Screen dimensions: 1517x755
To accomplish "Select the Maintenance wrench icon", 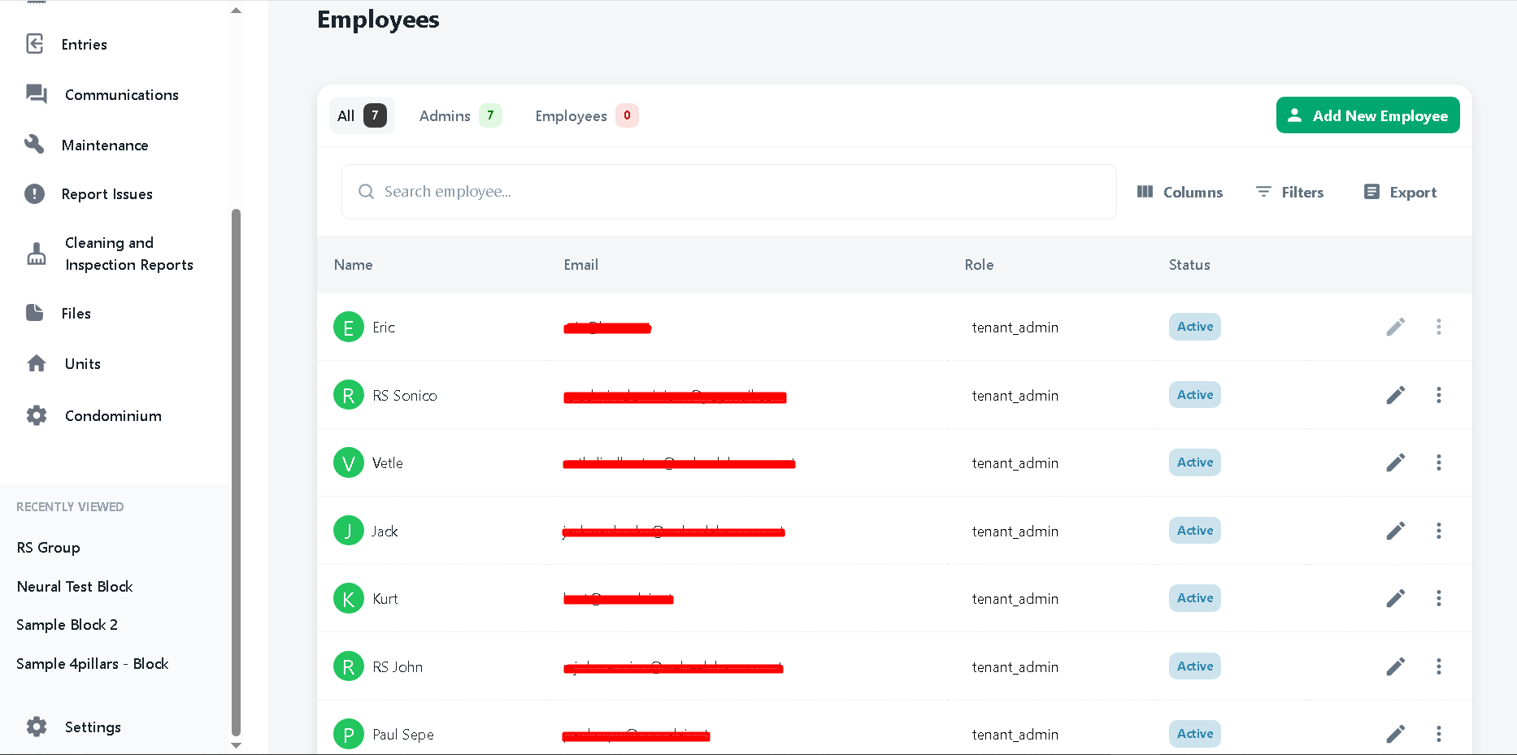I will click(35, 144).
